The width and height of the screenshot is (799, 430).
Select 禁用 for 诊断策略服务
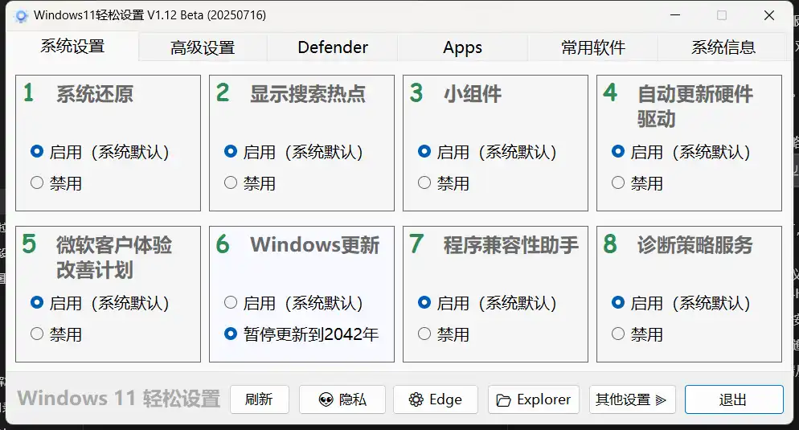click(x=637, y=334)
